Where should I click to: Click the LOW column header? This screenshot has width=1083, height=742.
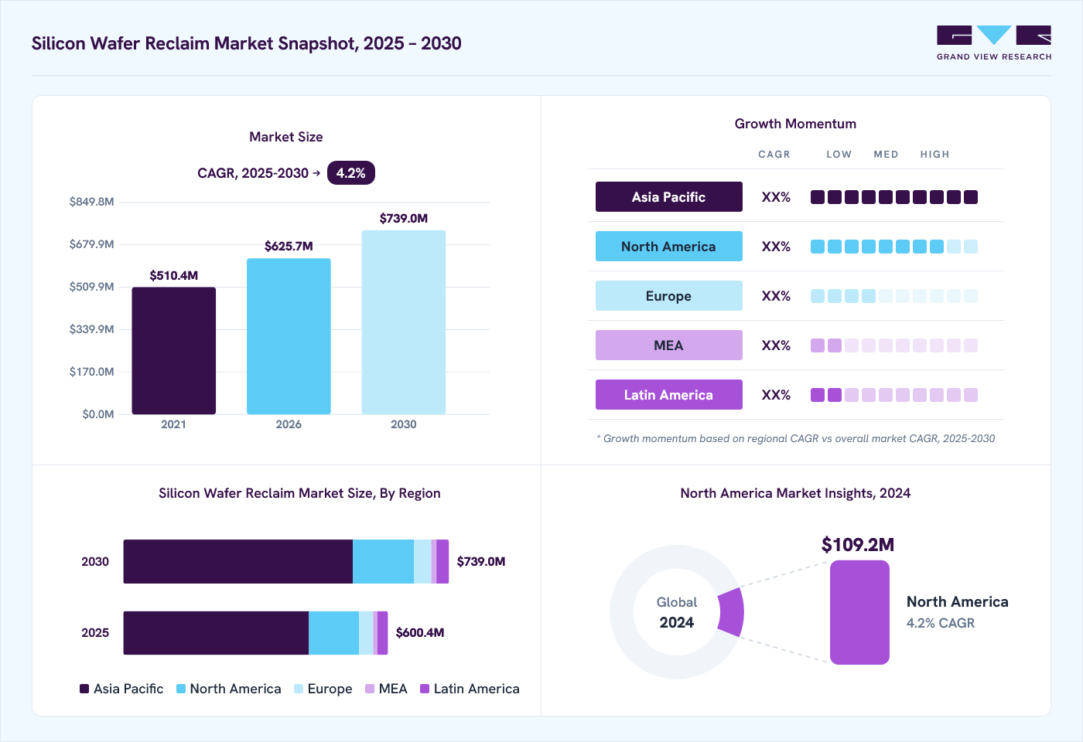click(839, 155)
